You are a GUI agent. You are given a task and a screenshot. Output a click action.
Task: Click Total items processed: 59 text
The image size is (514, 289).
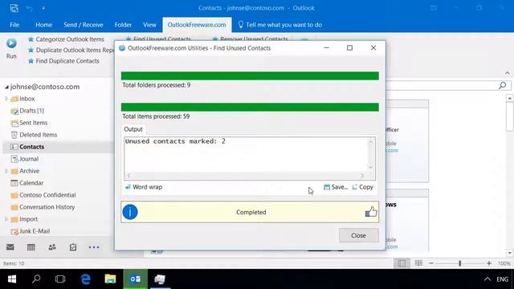click(156, 116)
